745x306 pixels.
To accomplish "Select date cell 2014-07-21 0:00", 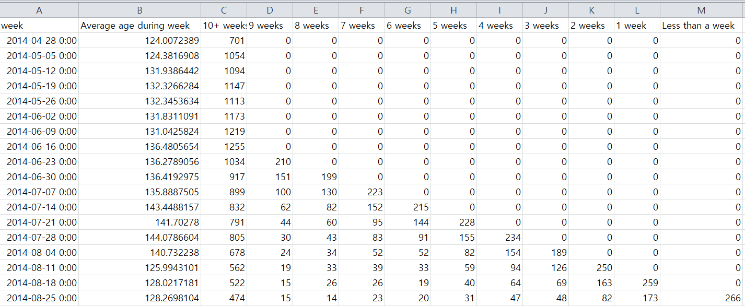I will click(39, 222).
